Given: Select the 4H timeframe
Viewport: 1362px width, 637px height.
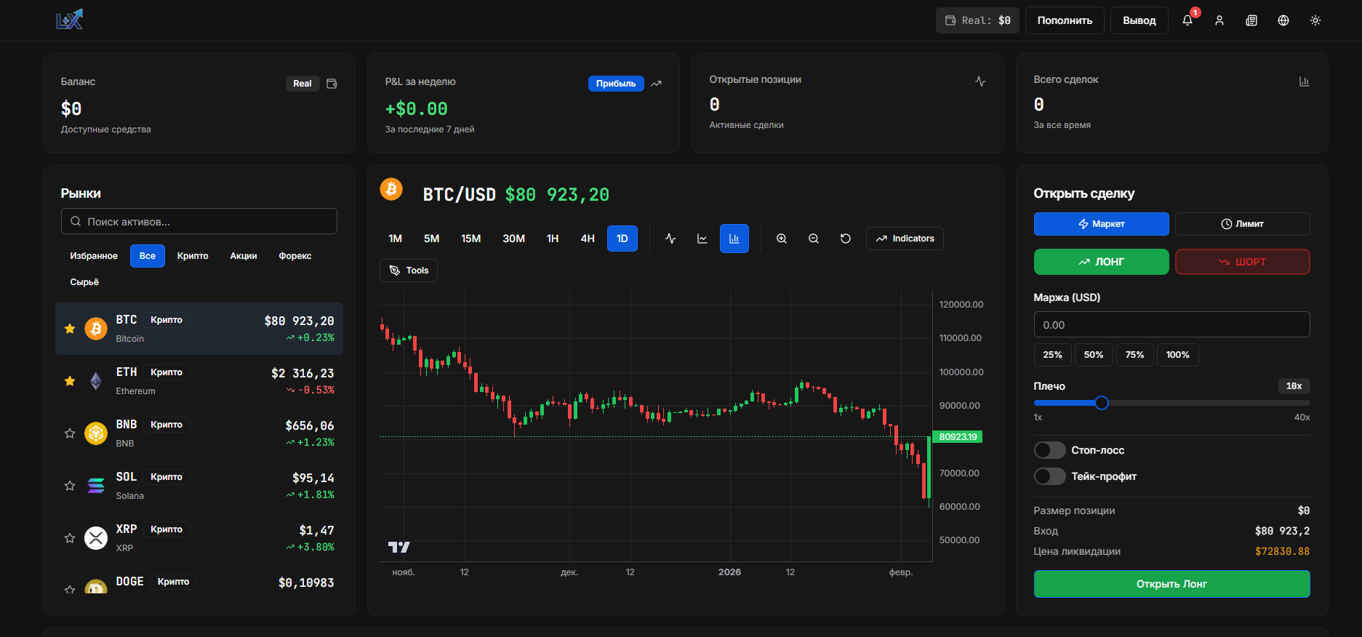Looking at the screenshot, I should (588, 239).
